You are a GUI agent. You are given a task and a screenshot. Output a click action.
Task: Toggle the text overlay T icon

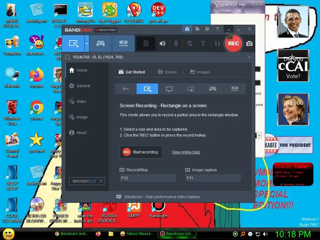[203, 43]
